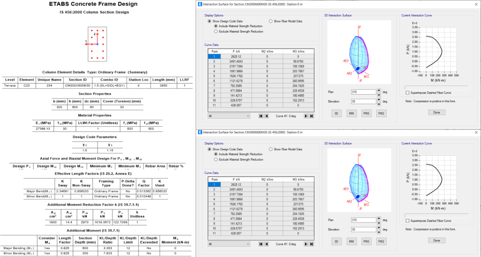This screenshot has height=257, width=481.
Task: Skip to last curve in lower dialog
Action: pos(312,244)
